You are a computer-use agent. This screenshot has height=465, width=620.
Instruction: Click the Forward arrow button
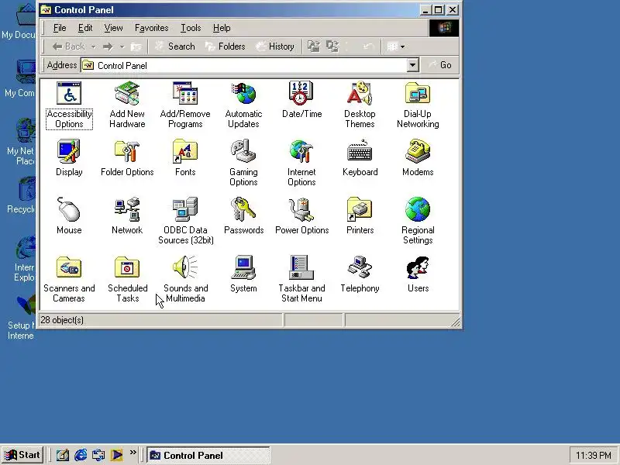(108, 46)
